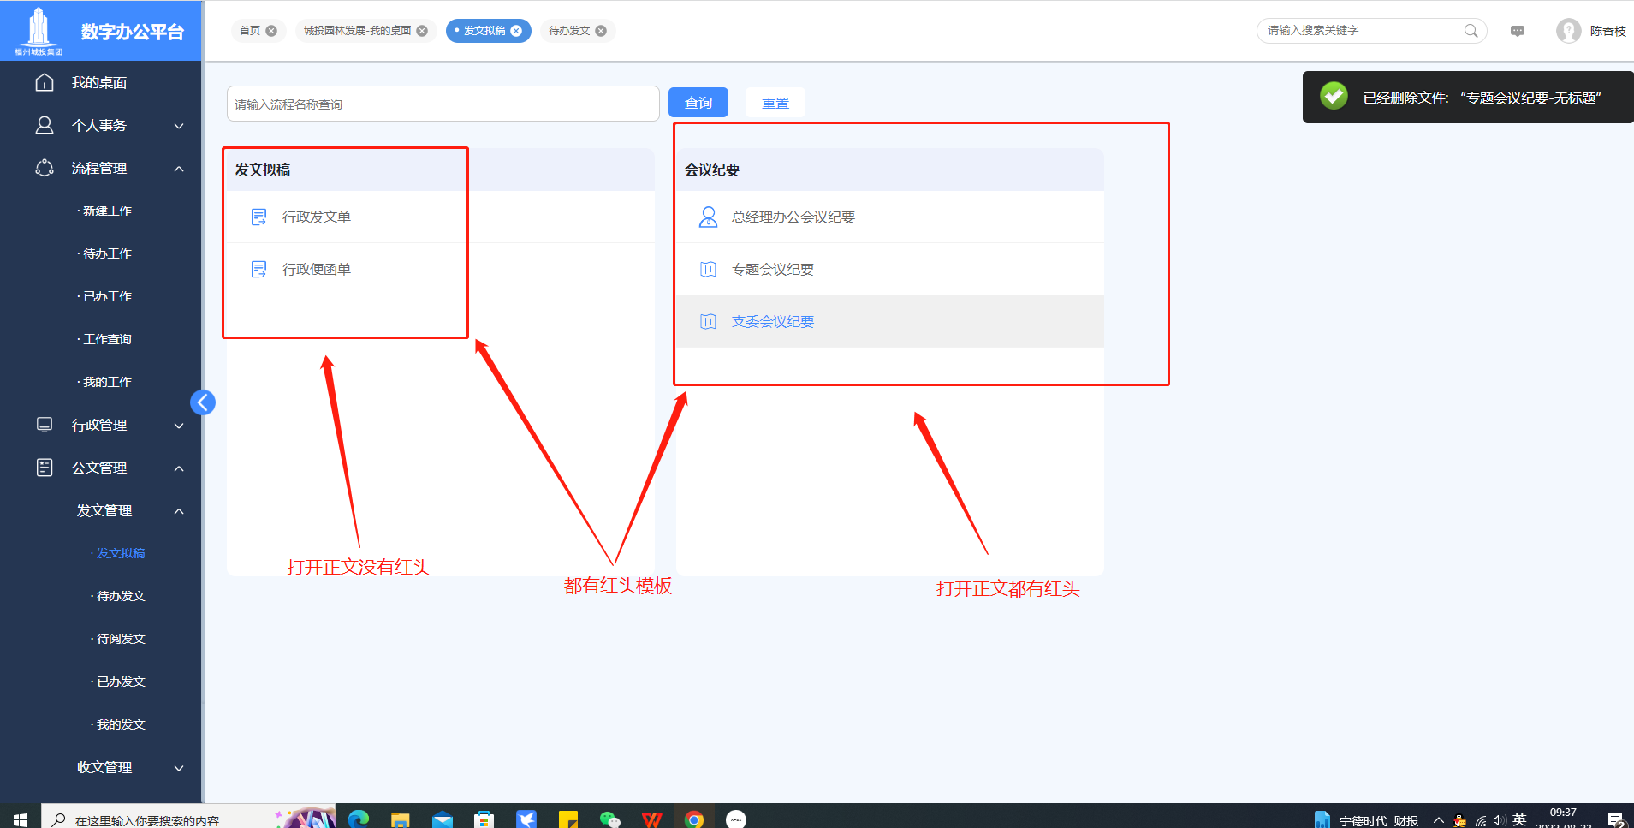Switch to the 待办发文 tab
The height and width of the screenshot is (828, 1634).
pyautogui.click(x=569, y=31)
